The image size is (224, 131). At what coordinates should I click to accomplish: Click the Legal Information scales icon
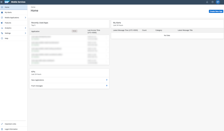[x=2, y=129]
